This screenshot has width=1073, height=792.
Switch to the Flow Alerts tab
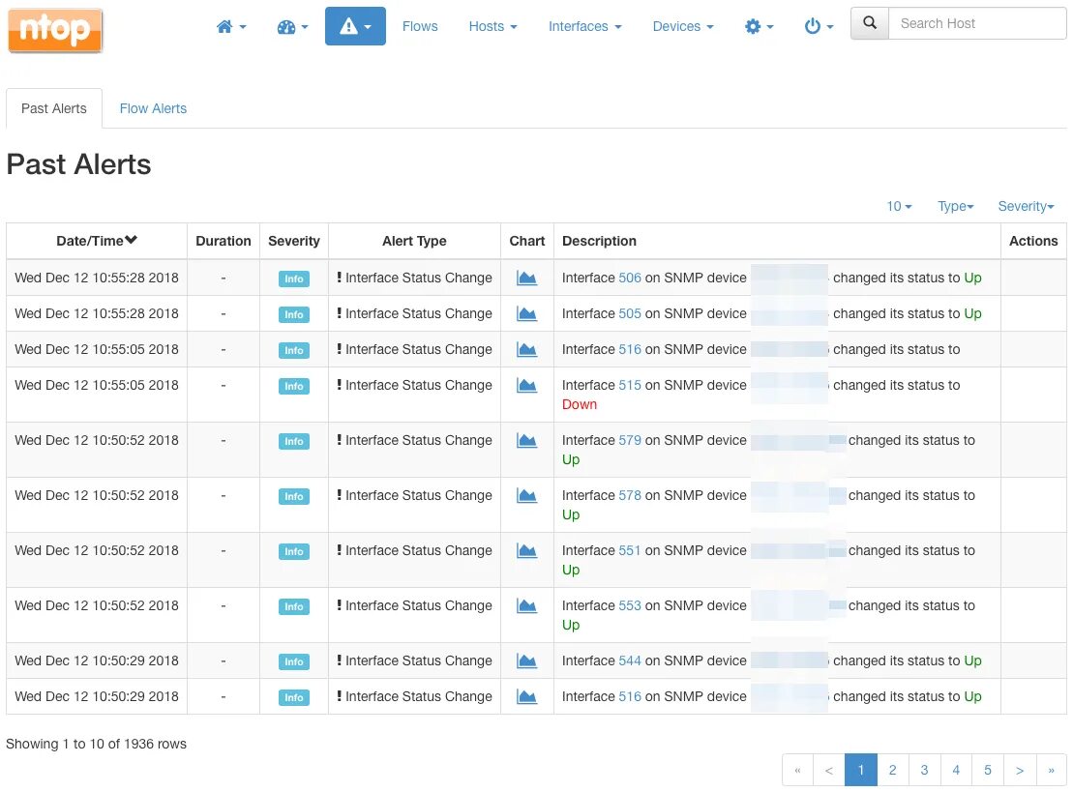tap(153, 108)
